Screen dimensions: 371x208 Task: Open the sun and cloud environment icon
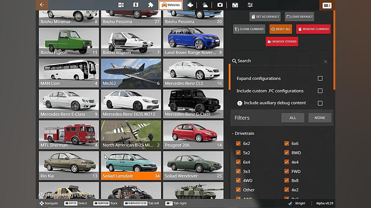[205, 5]
